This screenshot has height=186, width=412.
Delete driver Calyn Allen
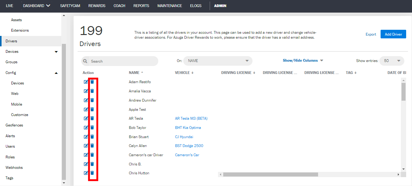[x=92, y=146]
